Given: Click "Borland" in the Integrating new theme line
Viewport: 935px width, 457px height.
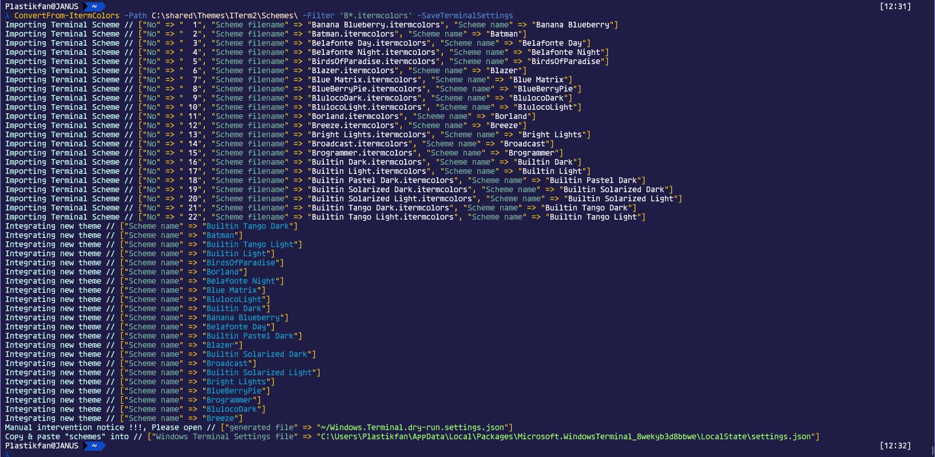Looking at the screenshot, I should pyautogui.click(x=223, y=272).
